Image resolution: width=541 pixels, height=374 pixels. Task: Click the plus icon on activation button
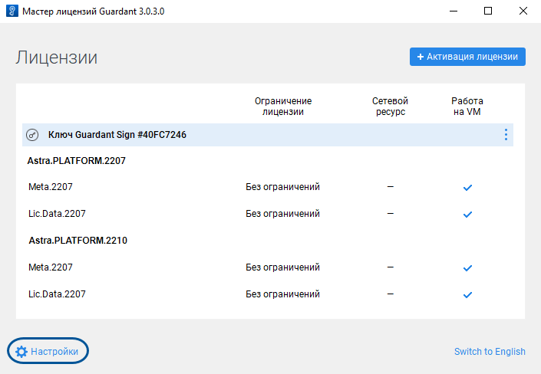coord(421,57)
